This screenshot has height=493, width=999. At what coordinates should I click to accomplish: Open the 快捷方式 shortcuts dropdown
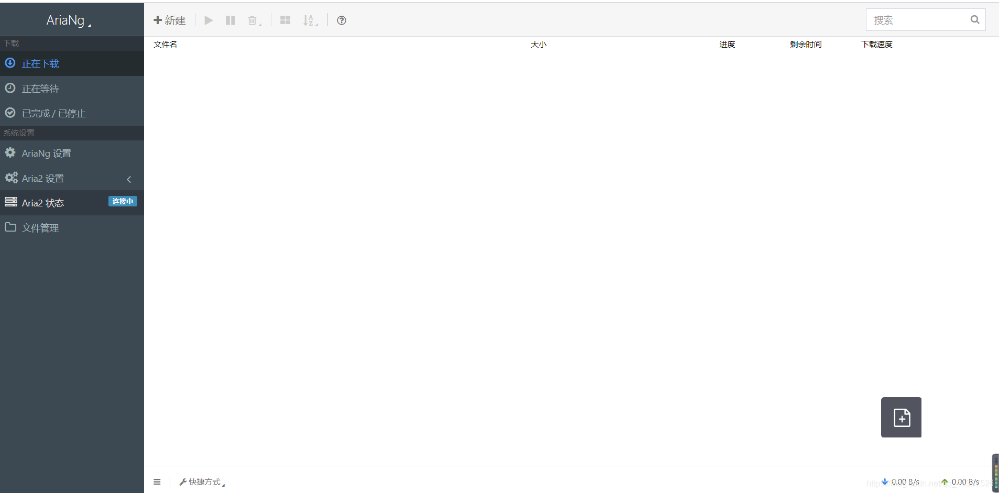point(202,482)
